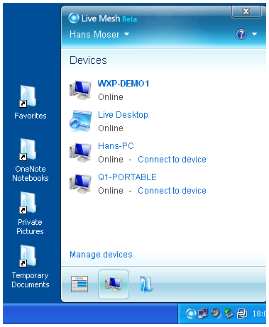
Task: Click the taskbar clock
Action: pos(259,314)
